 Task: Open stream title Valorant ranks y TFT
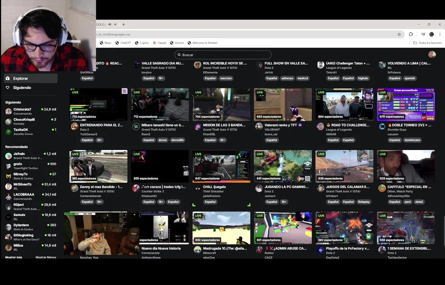click(x=283, y=125)
